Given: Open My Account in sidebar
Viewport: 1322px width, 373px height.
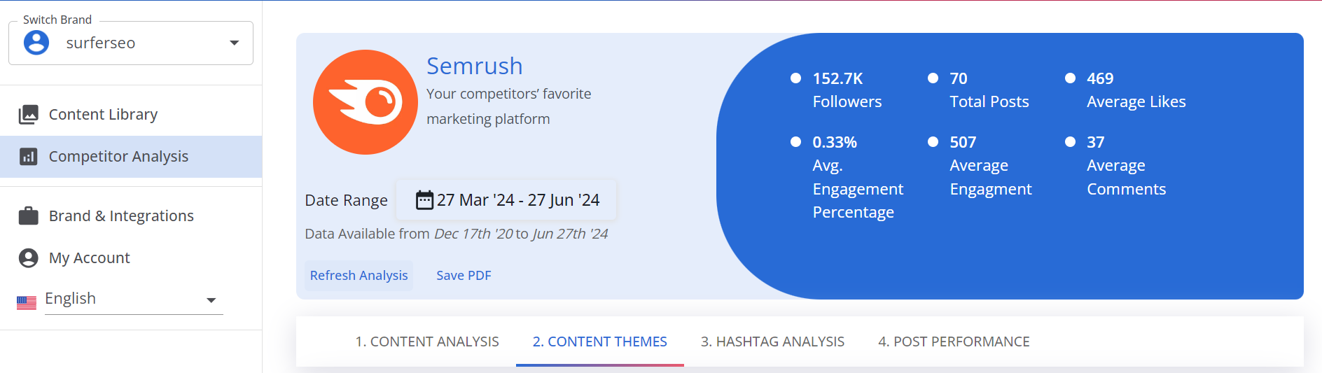Looking at the screenshot, I should [89, 258].
